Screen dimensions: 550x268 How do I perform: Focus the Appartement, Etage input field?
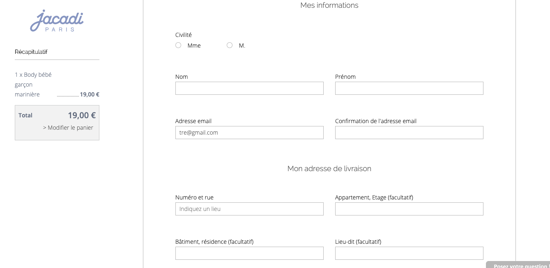(409, 209)
